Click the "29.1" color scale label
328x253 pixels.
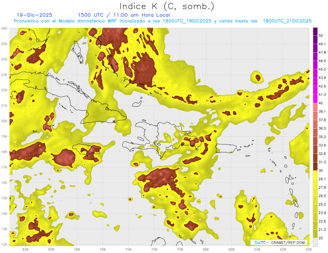(x=322, y=179)
